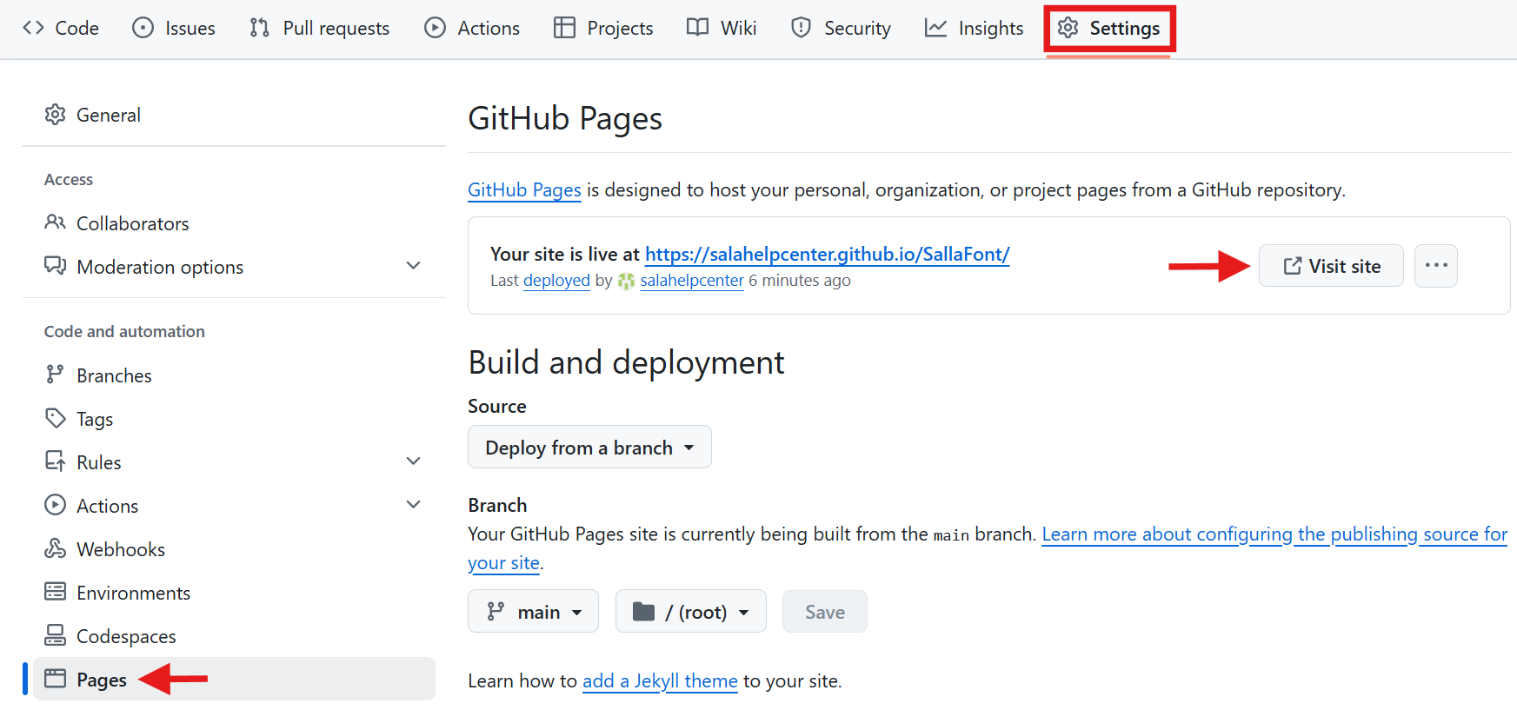Click the Code angle-brackets icon

(x=34, y=28)
